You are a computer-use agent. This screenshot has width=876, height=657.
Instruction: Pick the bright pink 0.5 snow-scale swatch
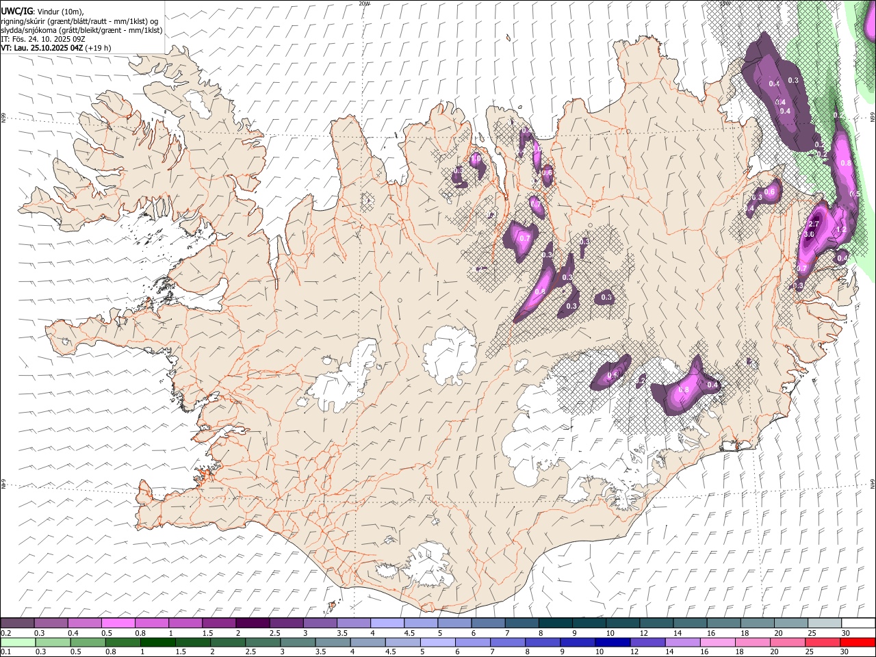tap(118, 623)
